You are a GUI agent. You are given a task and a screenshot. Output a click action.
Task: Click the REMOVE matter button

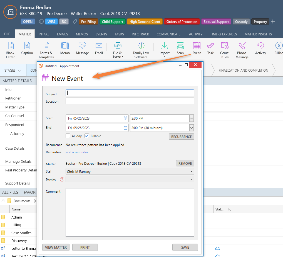point(185,163)
